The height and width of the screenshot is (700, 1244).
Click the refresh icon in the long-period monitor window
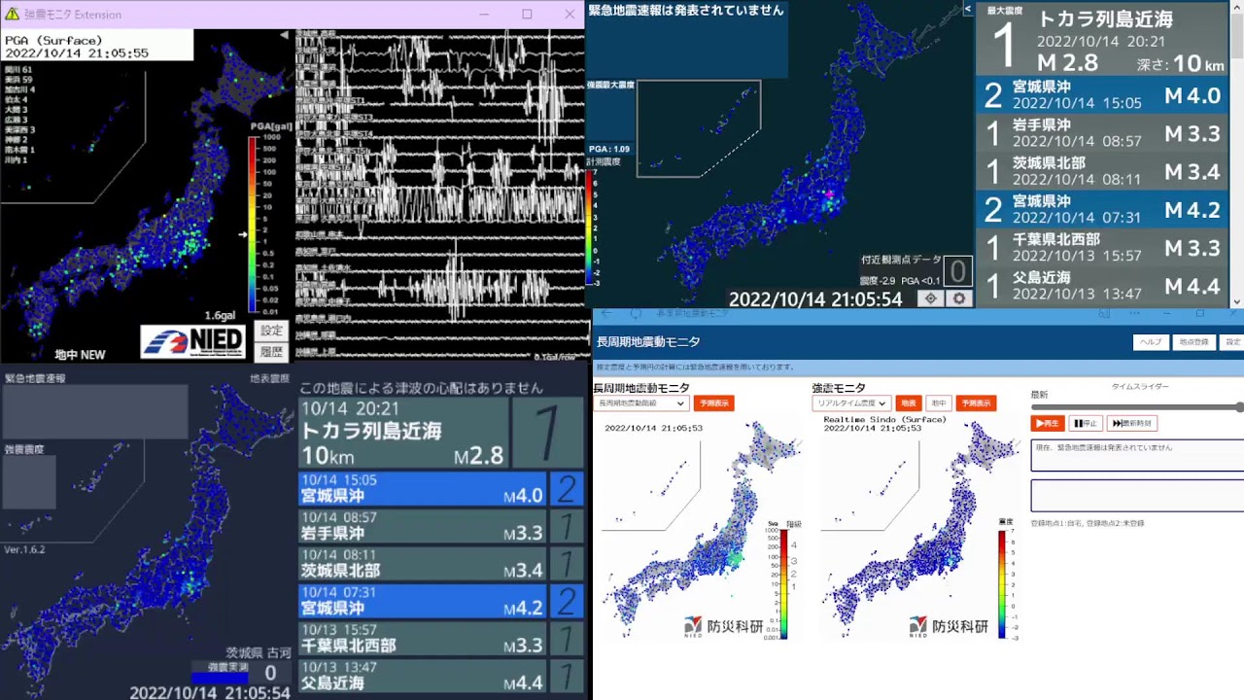(637, 314)
